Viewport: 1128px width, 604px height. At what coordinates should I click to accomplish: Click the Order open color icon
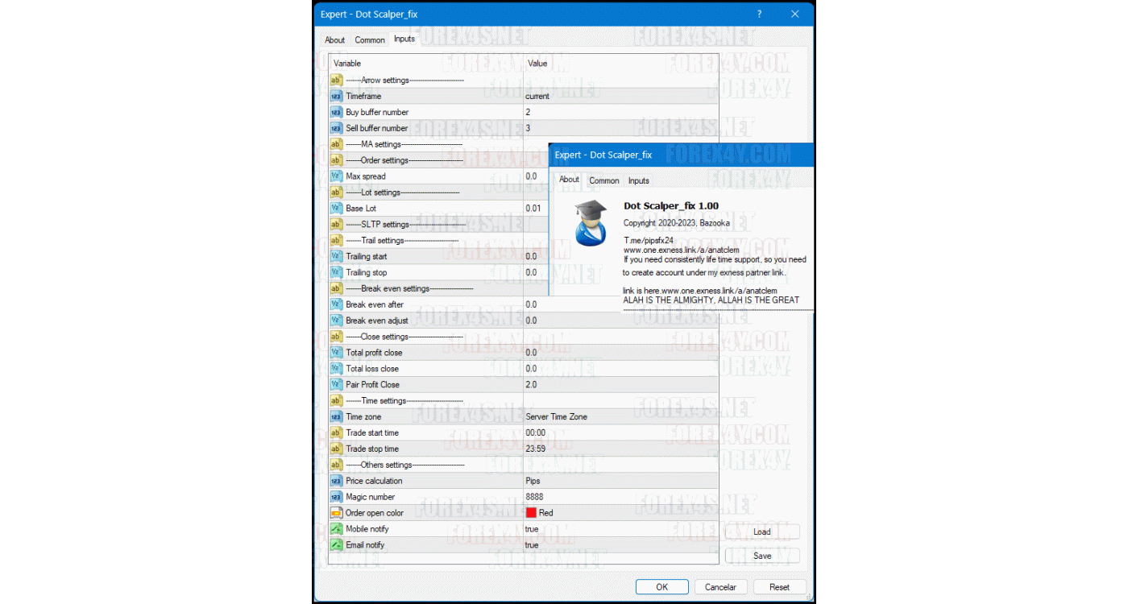click(336, 513)
